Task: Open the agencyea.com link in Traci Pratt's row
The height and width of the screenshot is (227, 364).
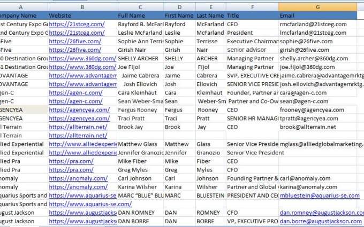Action: pos(79,119)
